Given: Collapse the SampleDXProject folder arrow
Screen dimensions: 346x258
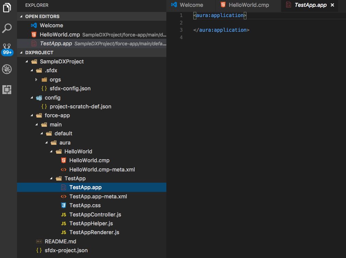Looking at the screenshot, I should (x=27, y=61).
